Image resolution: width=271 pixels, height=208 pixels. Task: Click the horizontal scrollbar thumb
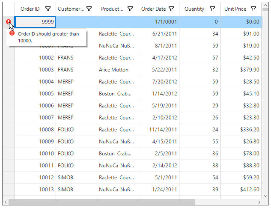pyautogui.click(x=102, y=202)
